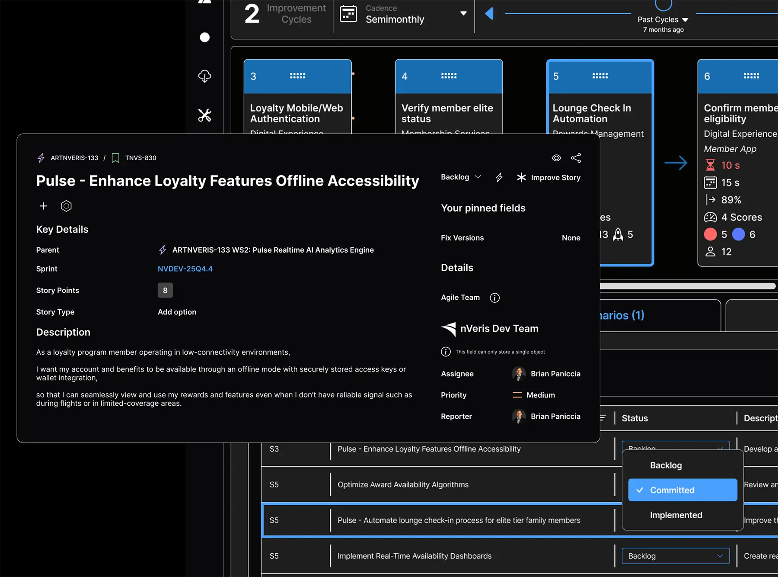Screen dimensions: 778x577
Task: Click Brian Paniccia's assignee avatar
Action: (x=518, y=373)
